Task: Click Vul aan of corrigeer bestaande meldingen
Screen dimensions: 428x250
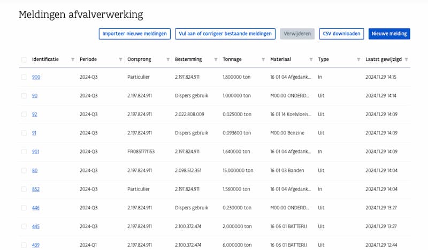Action: (225, 34)
